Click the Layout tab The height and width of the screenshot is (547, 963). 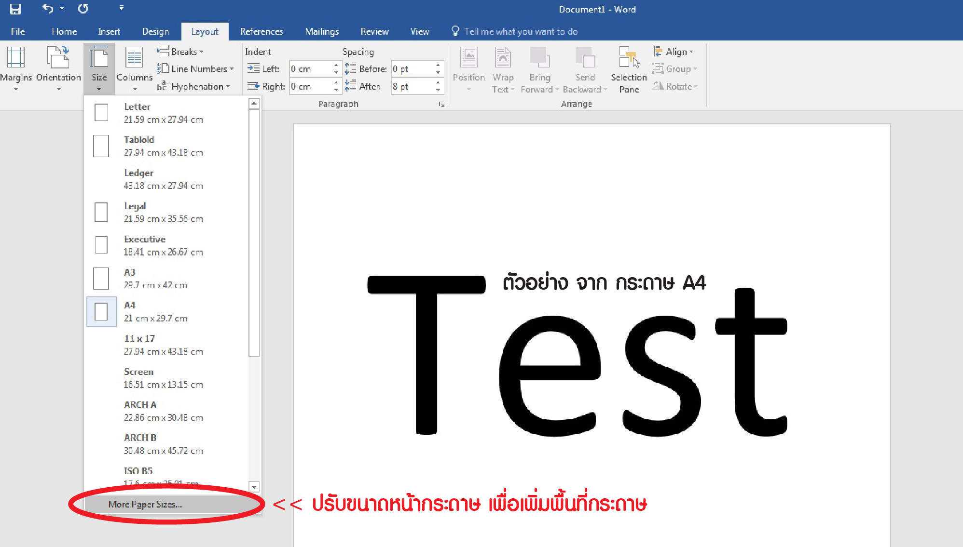click(x=205, y=31)
